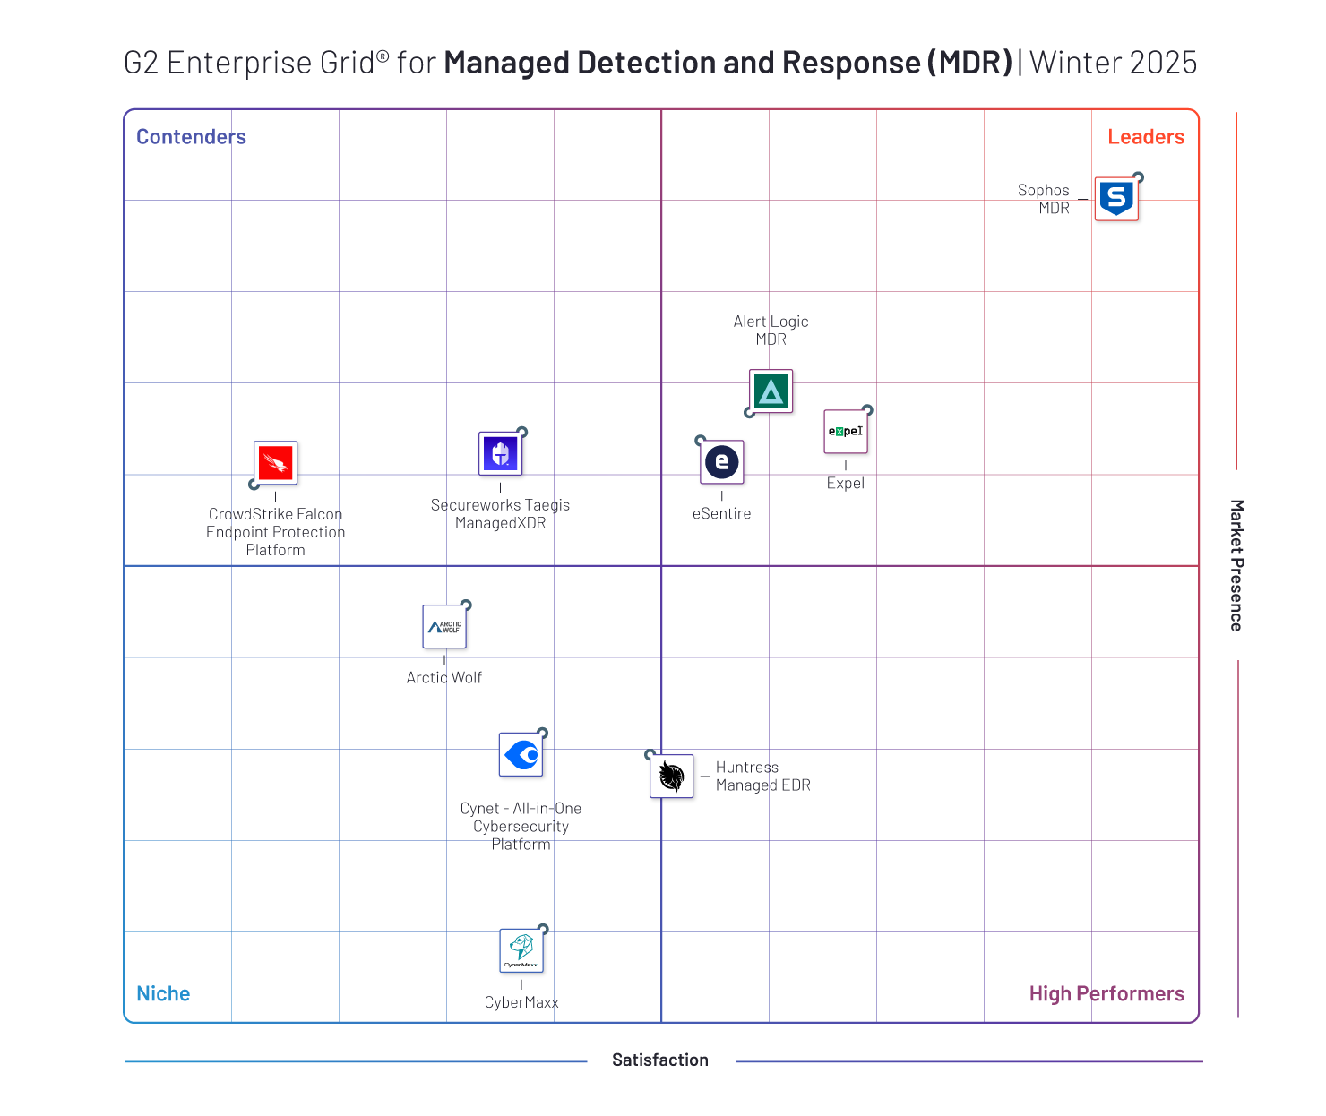Viewport: 1326px width, 1116px height.
Task: Click CrowdStrike Falcon Endpoint Protection Platform label
Action: pyautogui.click(x=276, y=532)
